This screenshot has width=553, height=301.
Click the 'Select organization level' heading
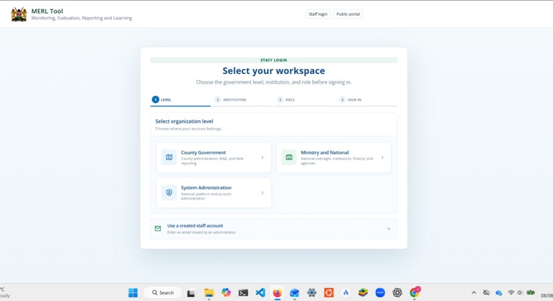click(184, 121)
